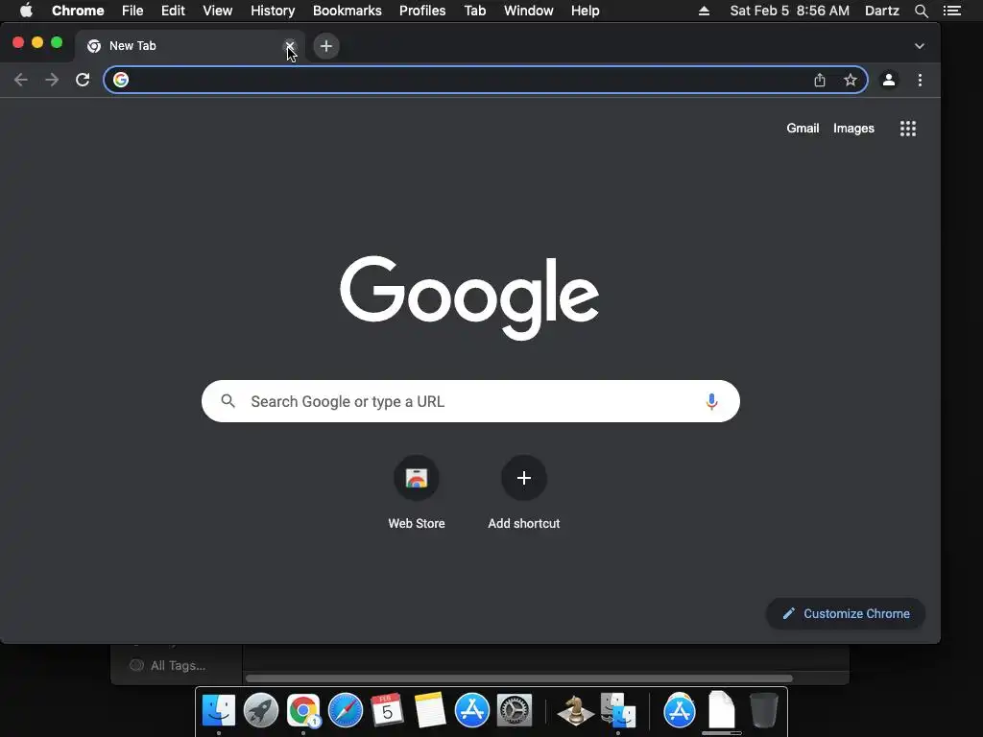
Task: Click Customize Chrome button
Action: (x=845, y=613)
